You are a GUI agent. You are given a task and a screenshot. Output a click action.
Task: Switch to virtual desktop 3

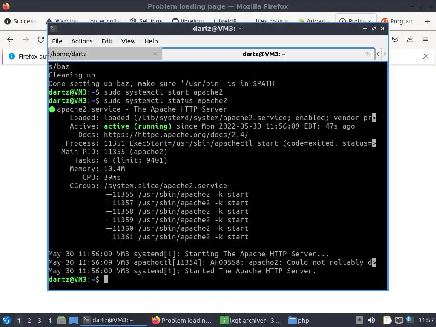pyautogui.click(x=40, y=321)
